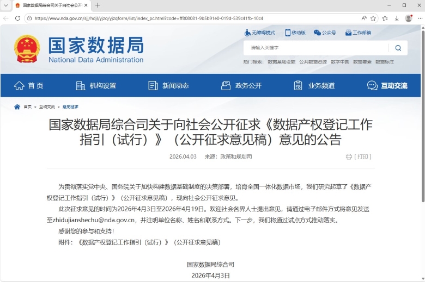
Task: Search hot keyword 数据基础设施
Action: [281, 61]
